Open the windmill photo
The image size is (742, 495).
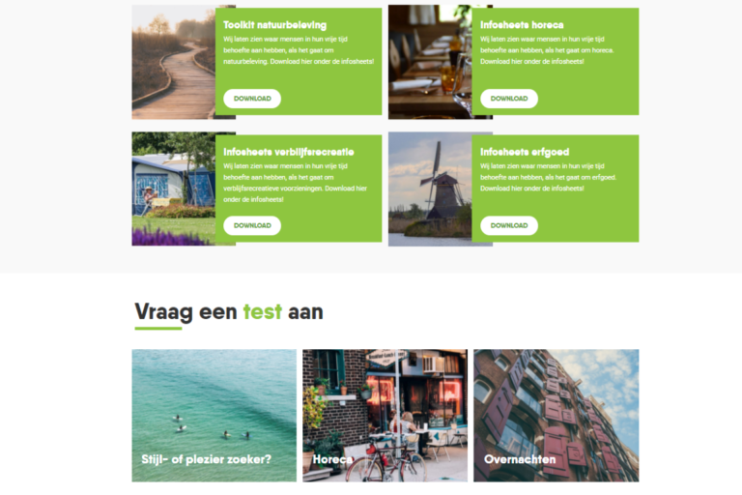430,189
